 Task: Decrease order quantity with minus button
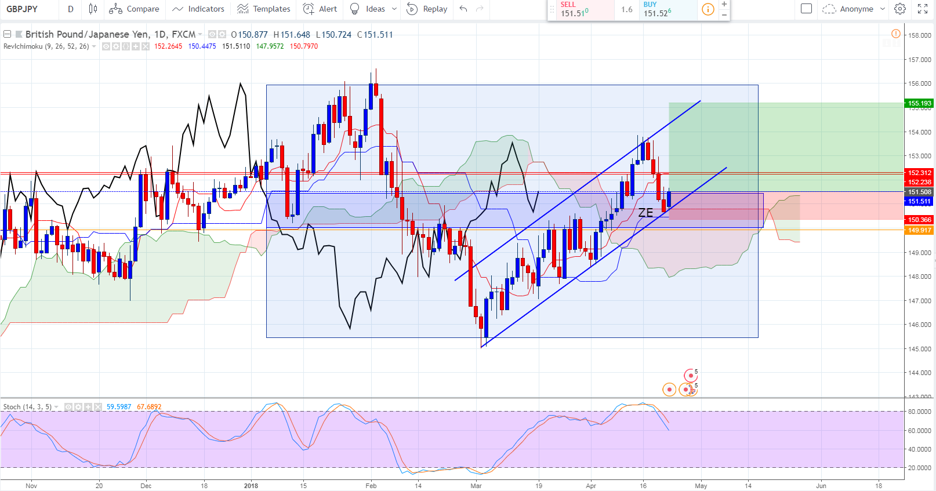[724, 14]
